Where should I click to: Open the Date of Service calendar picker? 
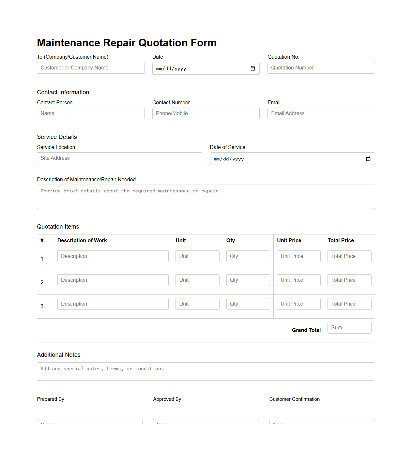click(x=368, y=159)
